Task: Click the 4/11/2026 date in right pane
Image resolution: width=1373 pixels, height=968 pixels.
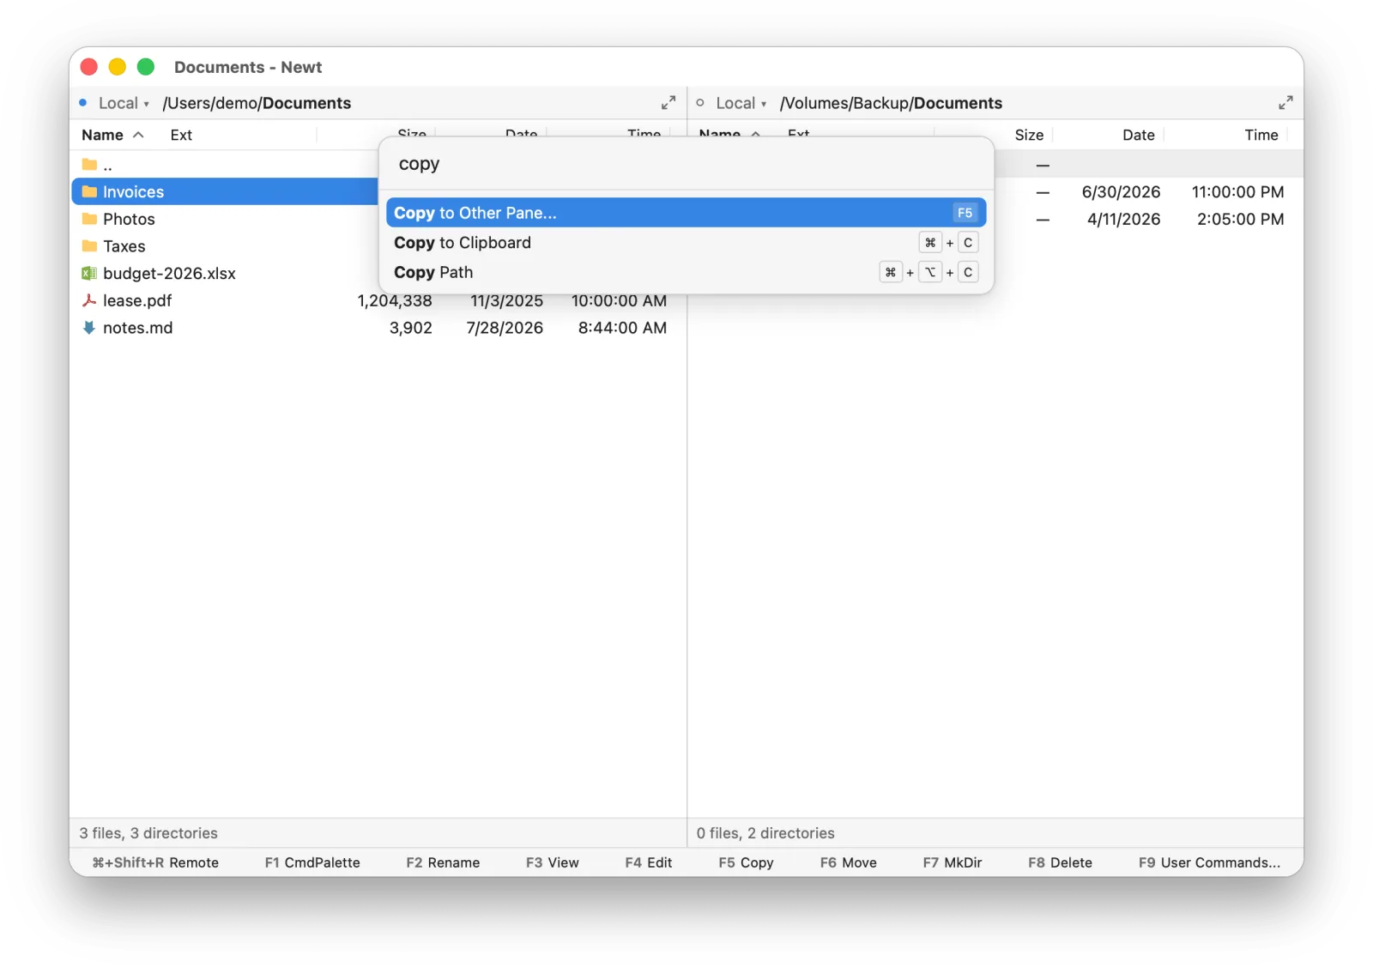Action: (1123, 219)
